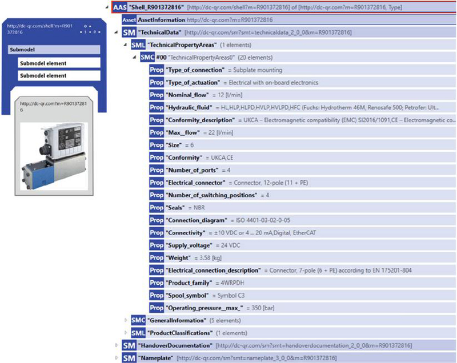Click the first Submodel element box
Viewport: 457px width, 363px height.
click(x=59, y=63)
